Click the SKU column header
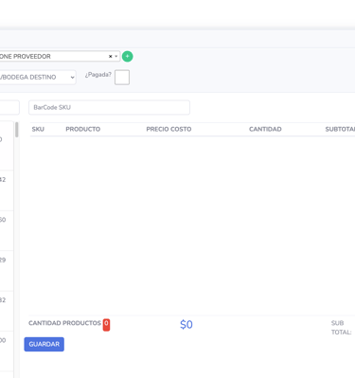The height and width of the screenshot is (378, 355). coord(38,129)
